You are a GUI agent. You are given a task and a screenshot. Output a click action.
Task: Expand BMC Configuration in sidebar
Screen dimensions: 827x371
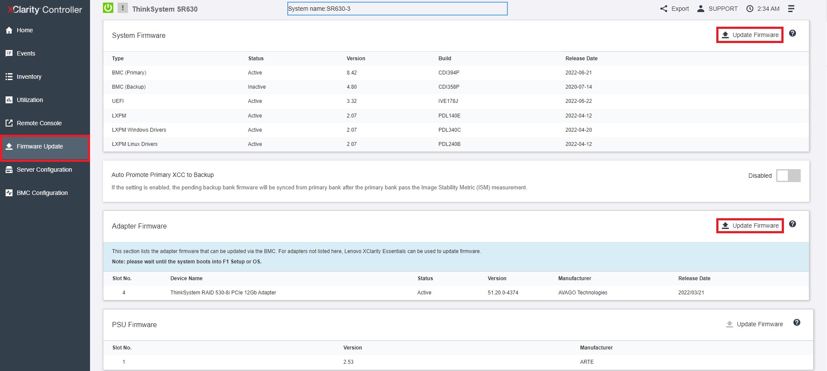pos(42,193)
